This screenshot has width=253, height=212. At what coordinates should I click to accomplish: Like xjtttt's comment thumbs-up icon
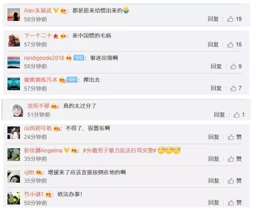click(231, 181)
